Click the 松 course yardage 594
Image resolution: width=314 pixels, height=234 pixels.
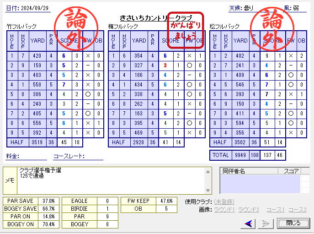click(240, 123)
